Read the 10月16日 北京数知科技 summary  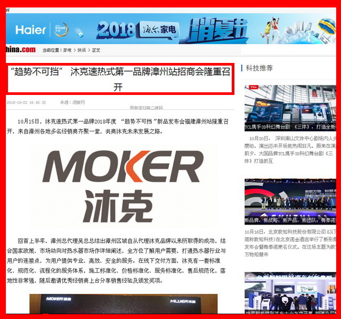pos(290,243)
